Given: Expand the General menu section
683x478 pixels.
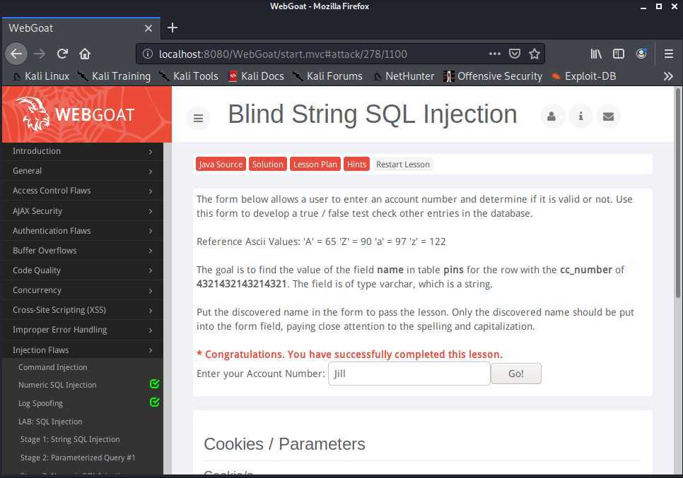Looking at the screenshot, I should coord(83,170).
